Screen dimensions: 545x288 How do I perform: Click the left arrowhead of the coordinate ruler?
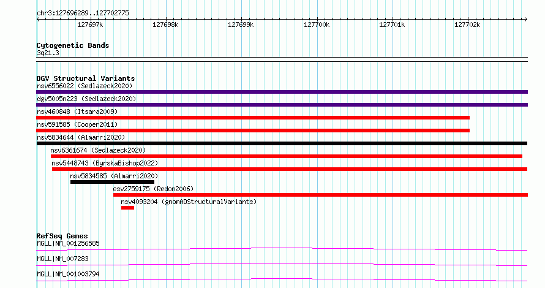(38, 19)
